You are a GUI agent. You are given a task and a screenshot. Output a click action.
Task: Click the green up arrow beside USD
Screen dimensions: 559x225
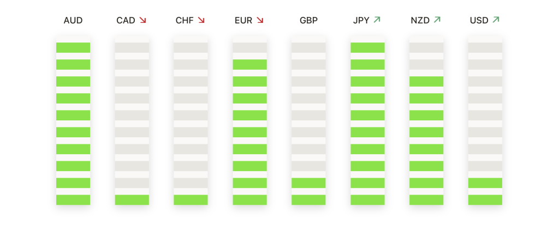496,20
